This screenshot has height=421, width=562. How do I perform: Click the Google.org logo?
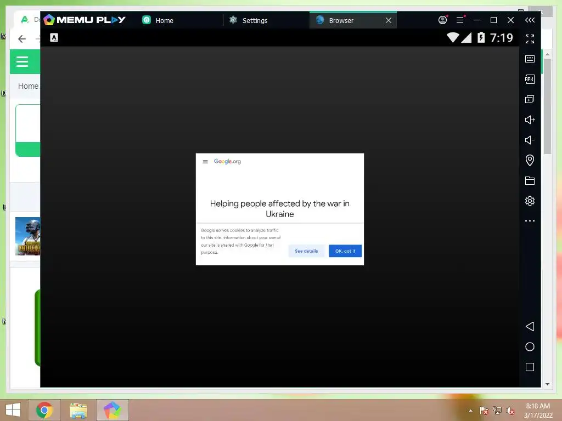click(x=227, y=162)
